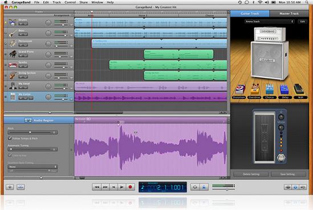Click the Save Setting button
This screenshot has height=210, width=313.
(x=288, y=174)
